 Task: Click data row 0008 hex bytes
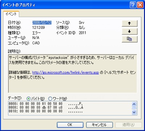click(41, 107)
